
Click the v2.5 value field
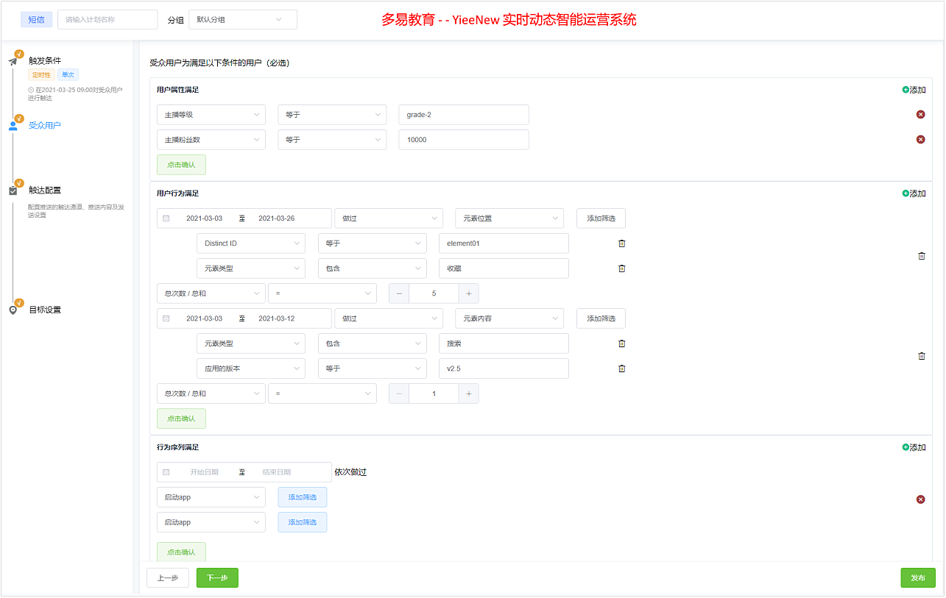(x=504, y=369)
